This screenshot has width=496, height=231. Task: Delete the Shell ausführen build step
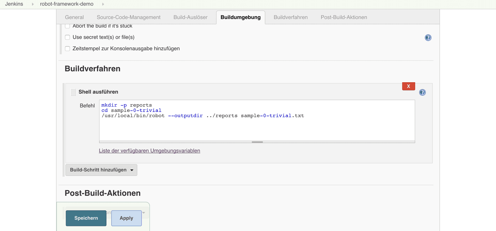point(408,86)
